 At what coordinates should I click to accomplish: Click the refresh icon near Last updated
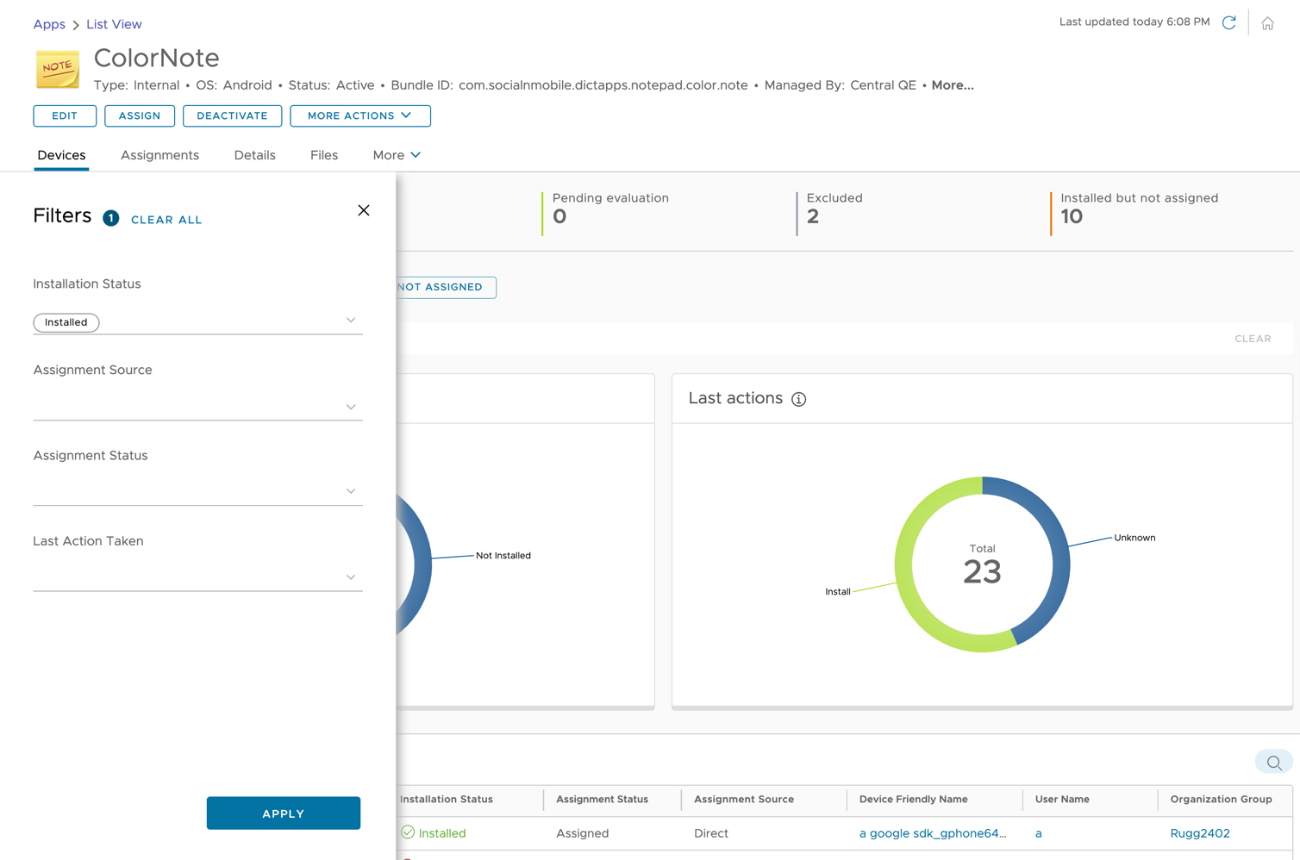pos(1228,23)
